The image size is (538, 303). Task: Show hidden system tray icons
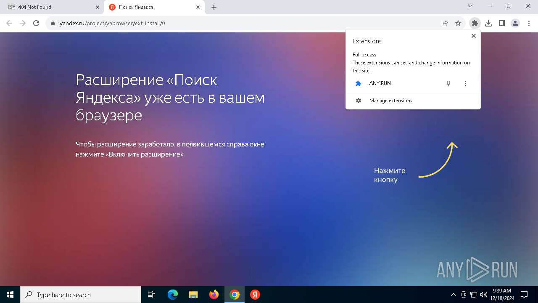click(x=453, y=295)
